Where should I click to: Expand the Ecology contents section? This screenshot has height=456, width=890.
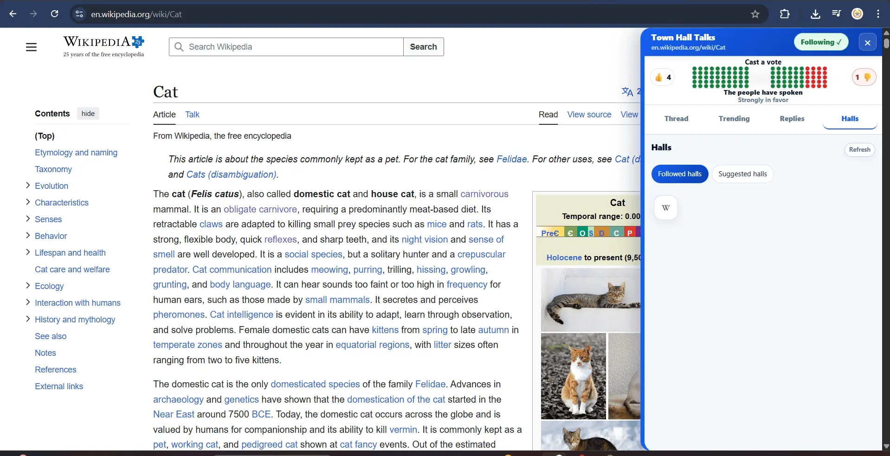coord(28,286)
